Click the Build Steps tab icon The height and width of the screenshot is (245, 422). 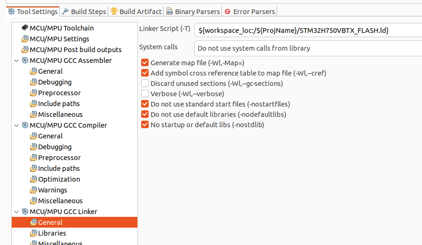click(66, 11)
